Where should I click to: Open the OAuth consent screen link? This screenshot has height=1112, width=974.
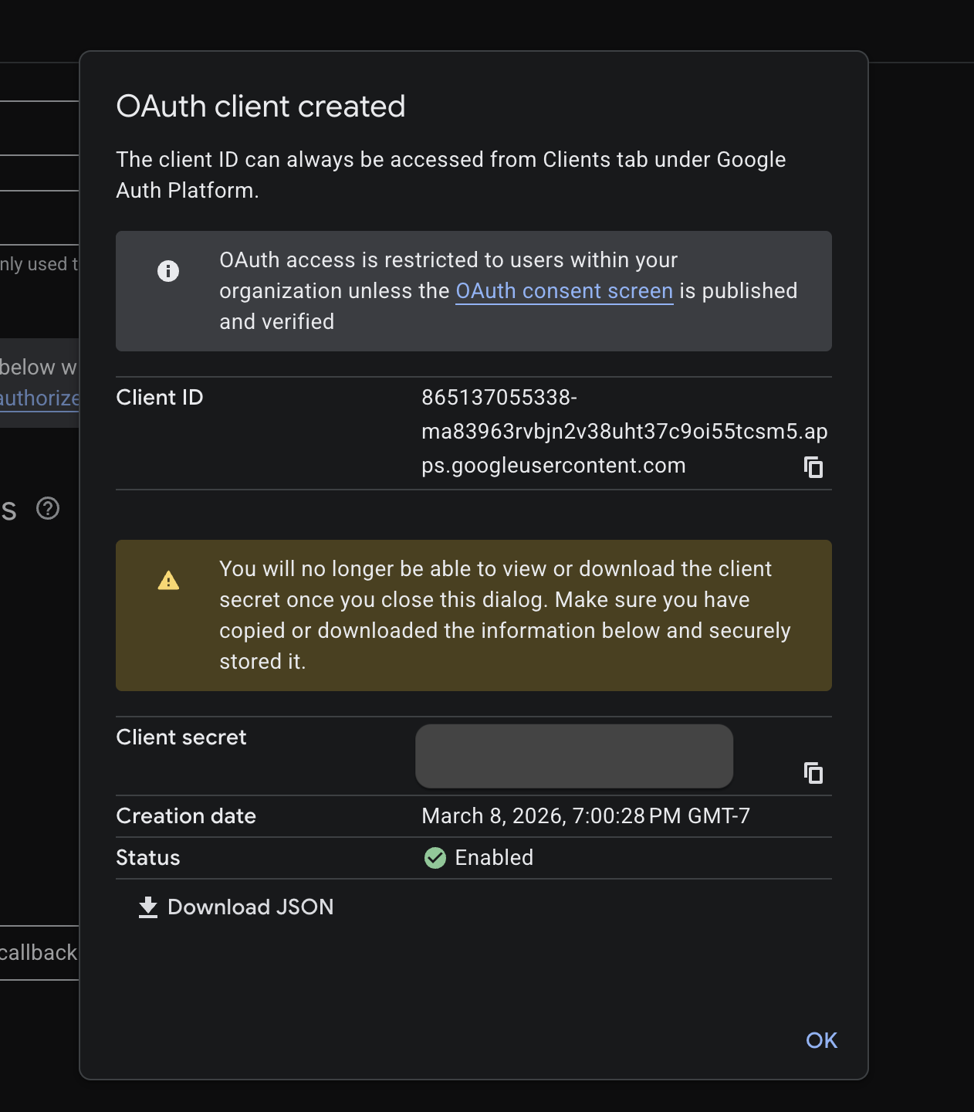pos(564,291)
